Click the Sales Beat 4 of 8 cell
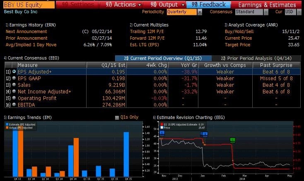The width and height of the screenshot is (304, 181). tap(276, 85)
